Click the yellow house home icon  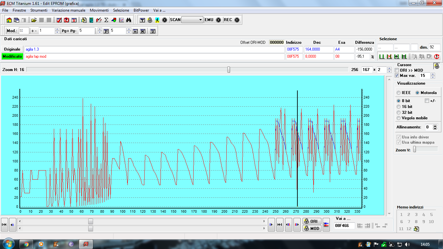(x=9, y=20)
